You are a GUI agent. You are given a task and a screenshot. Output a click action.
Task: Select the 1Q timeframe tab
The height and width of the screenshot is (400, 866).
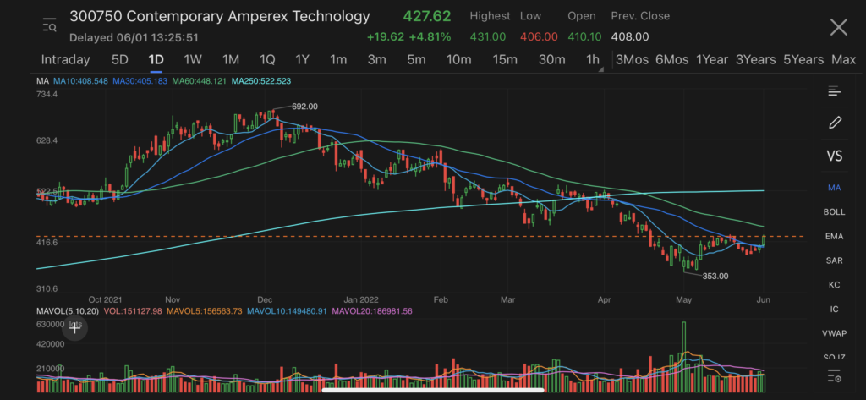(267, 60)
